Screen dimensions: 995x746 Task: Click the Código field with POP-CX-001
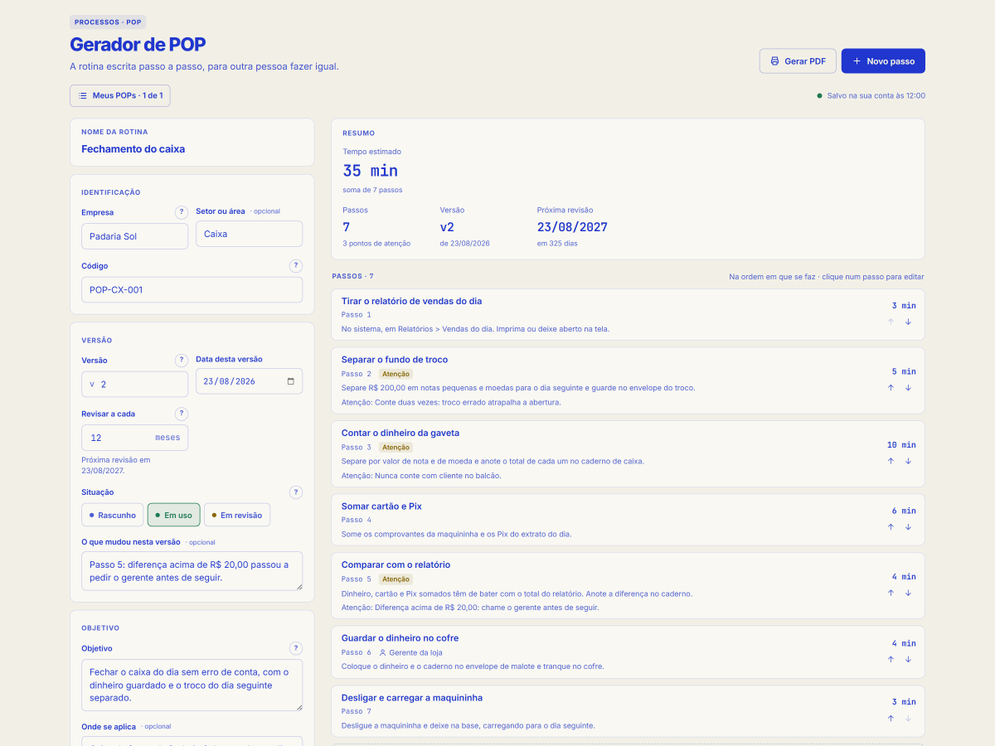point(192,290)
